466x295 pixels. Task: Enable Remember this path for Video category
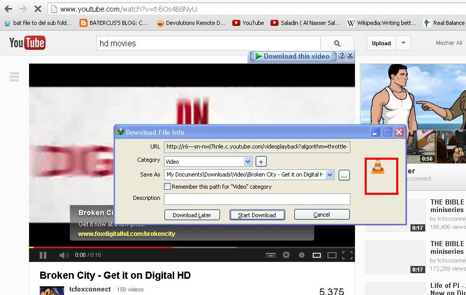click(167, 186)
